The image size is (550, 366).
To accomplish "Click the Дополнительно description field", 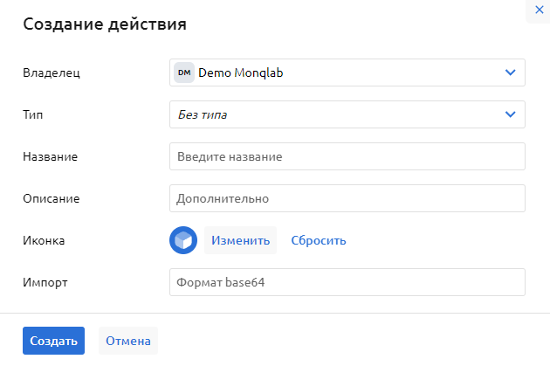I will [347, 198].
